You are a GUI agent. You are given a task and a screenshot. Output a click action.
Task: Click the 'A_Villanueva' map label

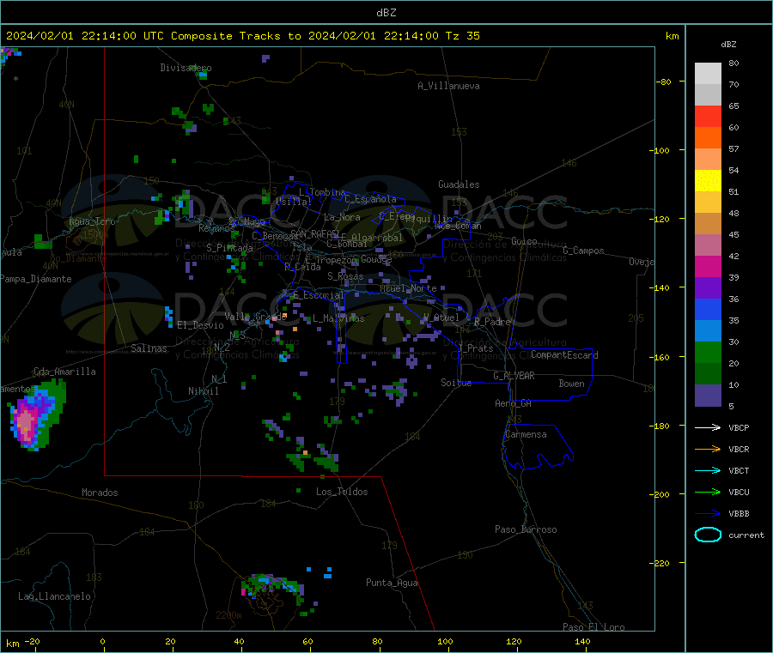coord(448,86)
